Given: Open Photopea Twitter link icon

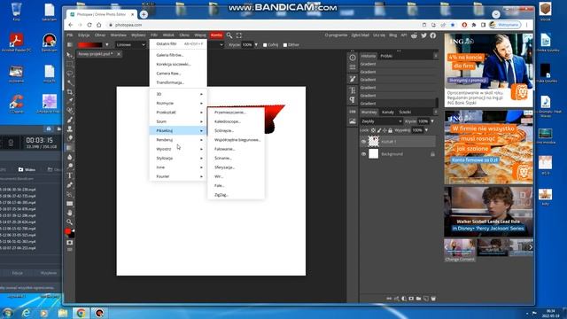Looking at the screenshot, I should point(423,35).
